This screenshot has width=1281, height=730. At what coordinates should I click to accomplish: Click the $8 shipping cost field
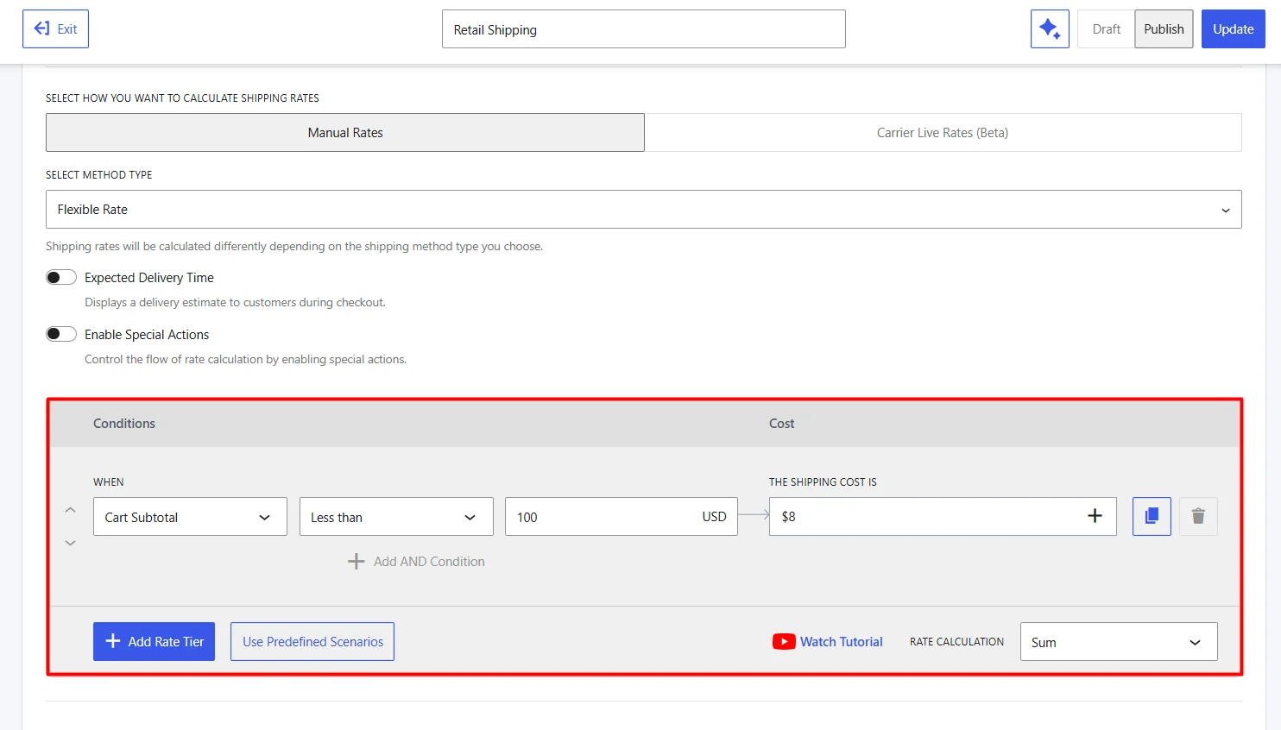(x=943, y=516)
